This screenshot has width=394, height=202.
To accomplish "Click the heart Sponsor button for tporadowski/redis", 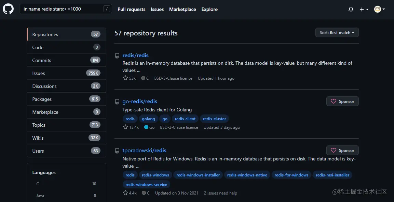I will tap(342, 150).
